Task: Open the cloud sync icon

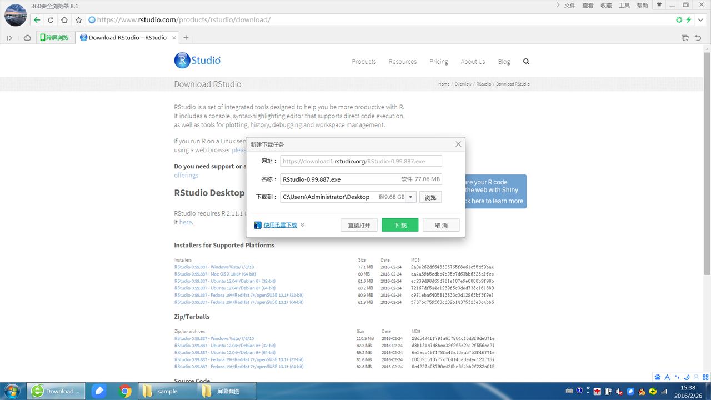Action: coord(27,38)
